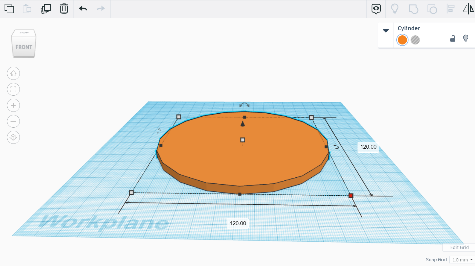Mirror the cylinder with the Flip tool
The image size is (475, 266).
tap(468, 9)
